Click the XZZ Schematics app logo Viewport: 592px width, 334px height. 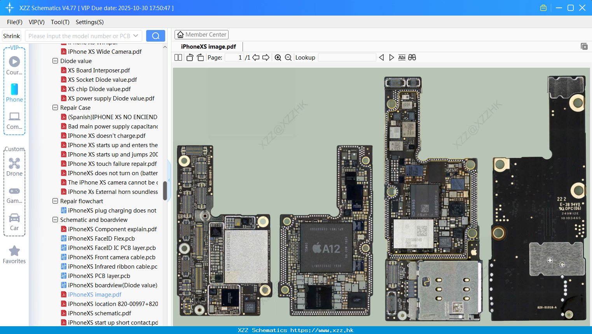pyautogui.click(x=10, y=8)
